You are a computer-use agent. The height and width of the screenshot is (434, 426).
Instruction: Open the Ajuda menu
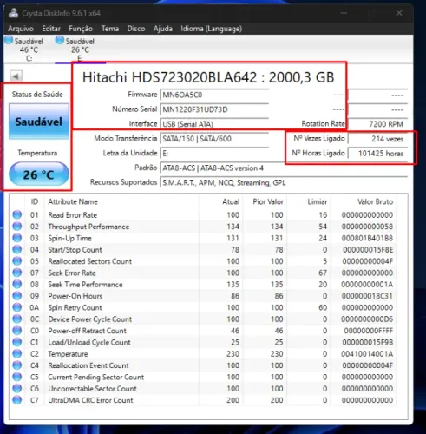pos(163,29)
